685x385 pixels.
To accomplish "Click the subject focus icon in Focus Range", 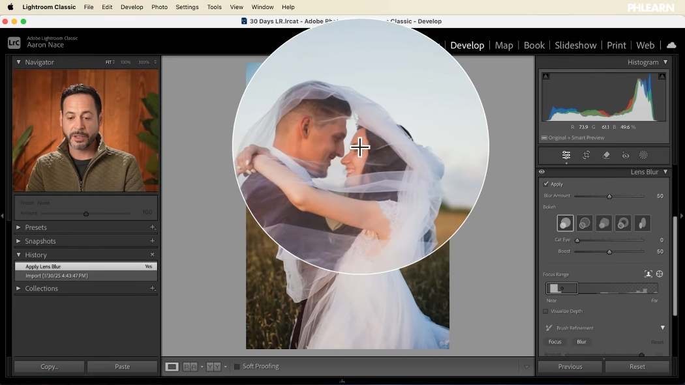I will pos(648,274).
